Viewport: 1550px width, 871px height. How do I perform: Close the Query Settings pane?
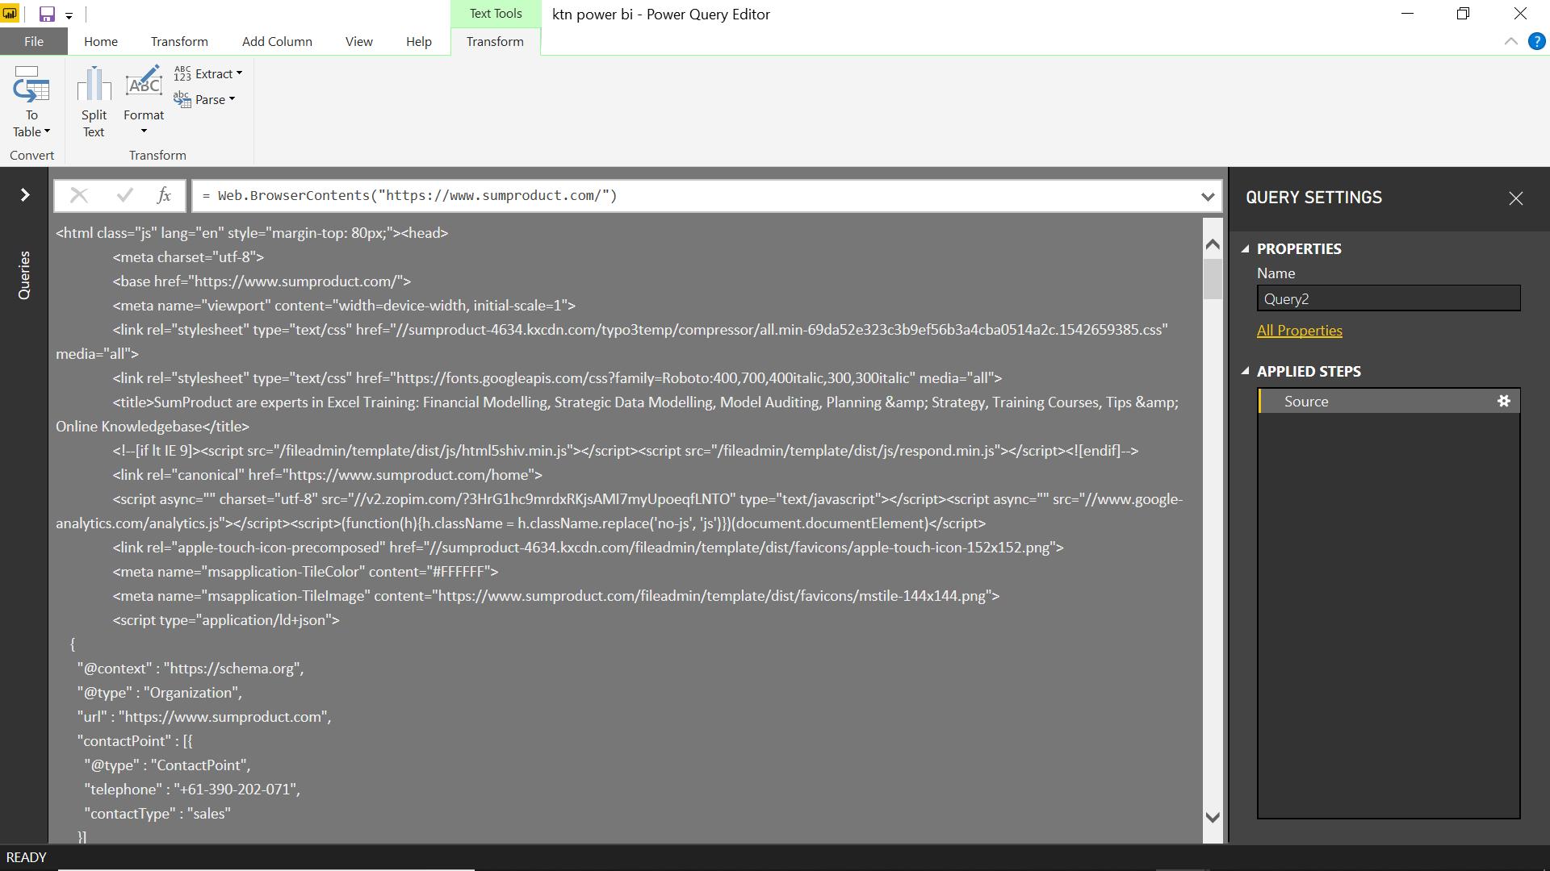pyautogui.click(x=1516, y=198)
